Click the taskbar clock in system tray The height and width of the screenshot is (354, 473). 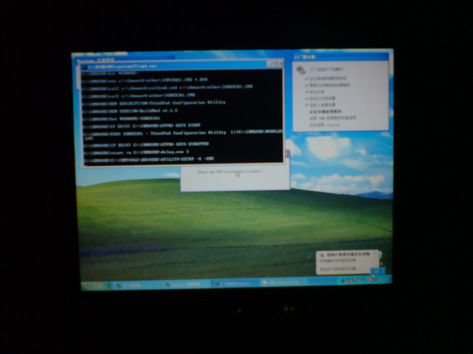(384, 279)
